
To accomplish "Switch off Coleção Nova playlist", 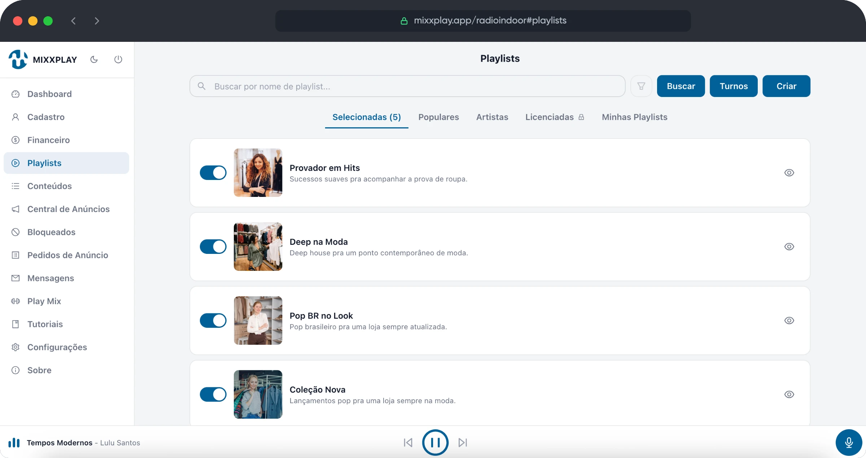I will tap(213, 395).
